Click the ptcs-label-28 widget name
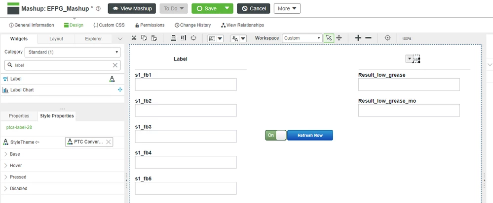This screenshot has height=203, width=493. 19,127
